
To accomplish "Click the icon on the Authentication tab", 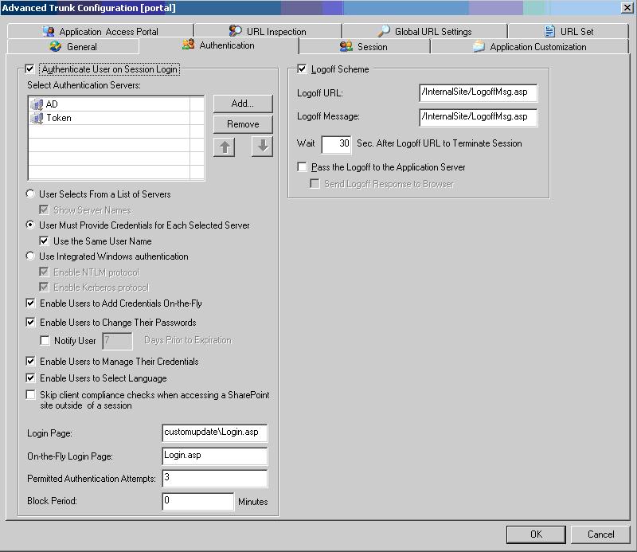I will click(186, 46).
